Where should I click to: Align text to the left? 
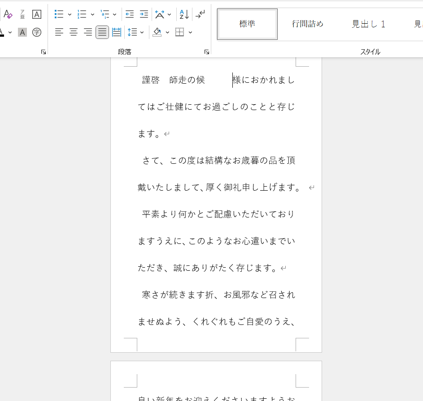coord(59,32)
